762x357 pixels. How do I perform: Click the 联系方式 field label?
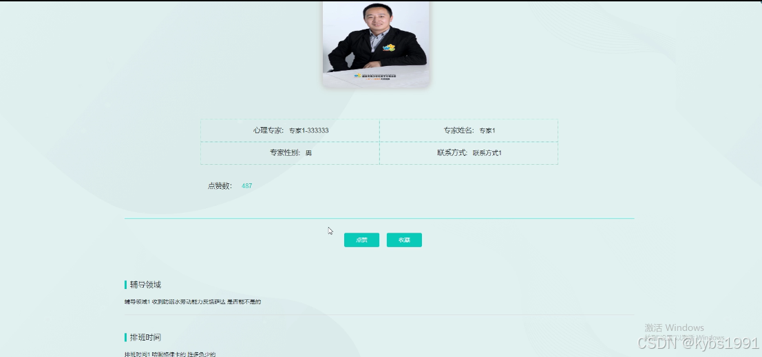452,152
